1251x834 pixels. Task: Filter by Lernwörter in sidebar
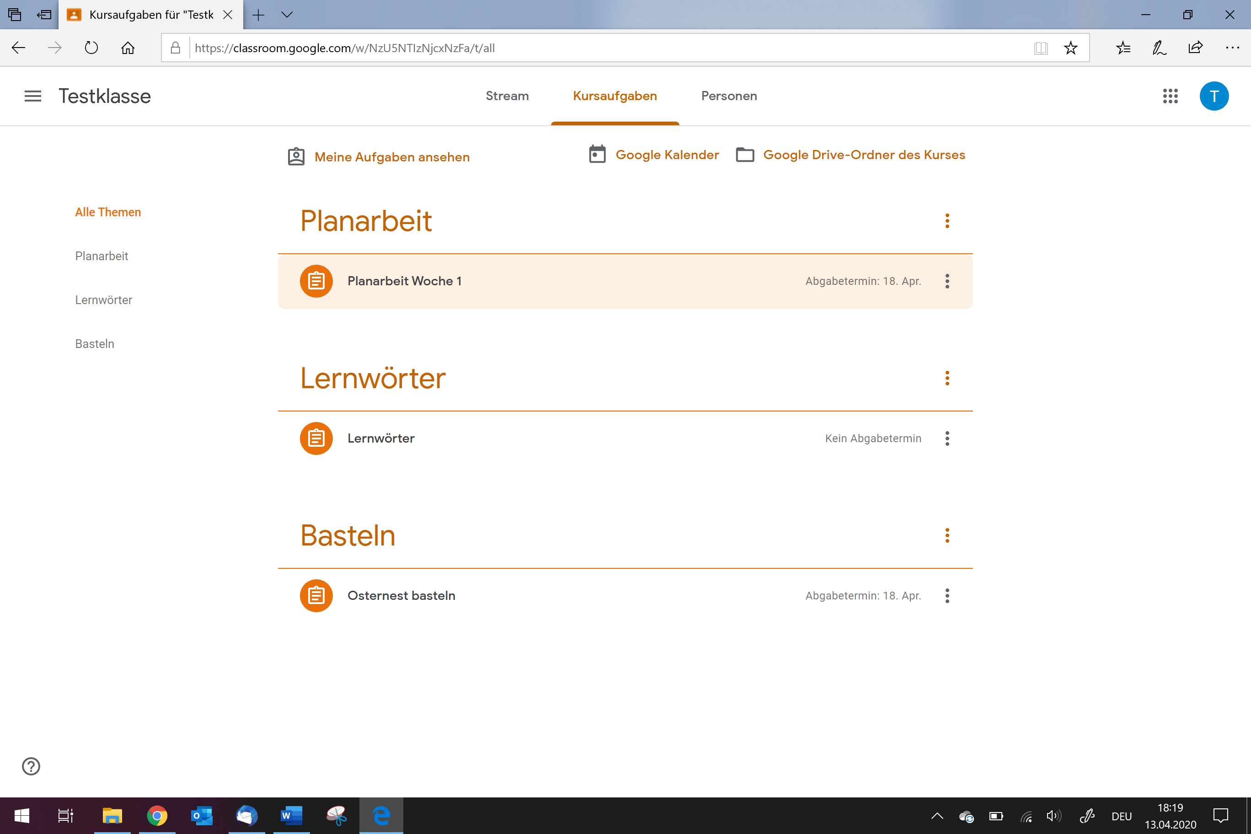click(x=104, y=300)
